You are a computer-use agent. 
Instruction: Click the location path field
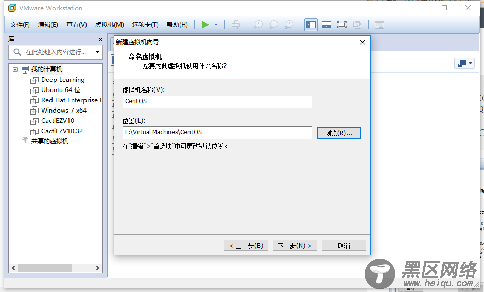217,133
